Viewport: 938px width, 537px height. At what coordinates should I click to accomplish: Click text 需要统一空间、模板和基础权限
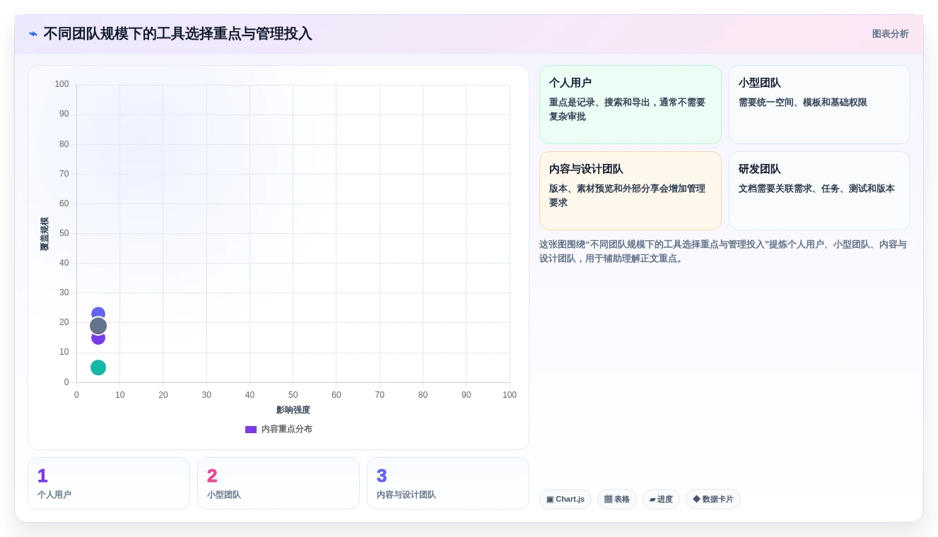(x=803, y=102)
